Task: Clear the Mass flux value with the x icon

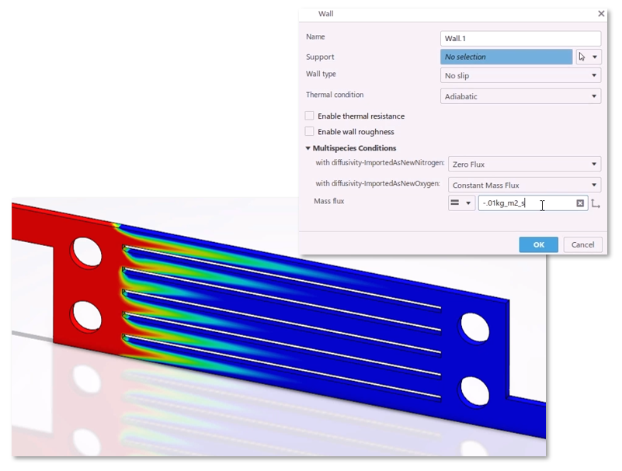Action: [580, 203]
